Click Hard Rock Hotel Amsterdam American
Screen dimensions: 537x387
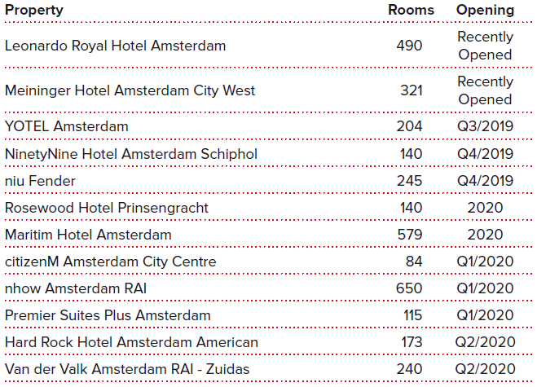coord(131,342)
